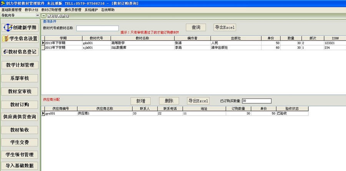This screenshot has width=346, height=171.
Task: Focus the 教材代号或教材名称 input field
Action: coord(98,28)
